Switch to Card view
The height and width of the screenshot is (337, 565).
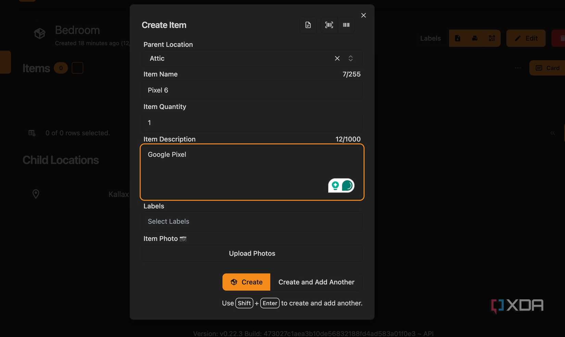[x=547, y=68]
